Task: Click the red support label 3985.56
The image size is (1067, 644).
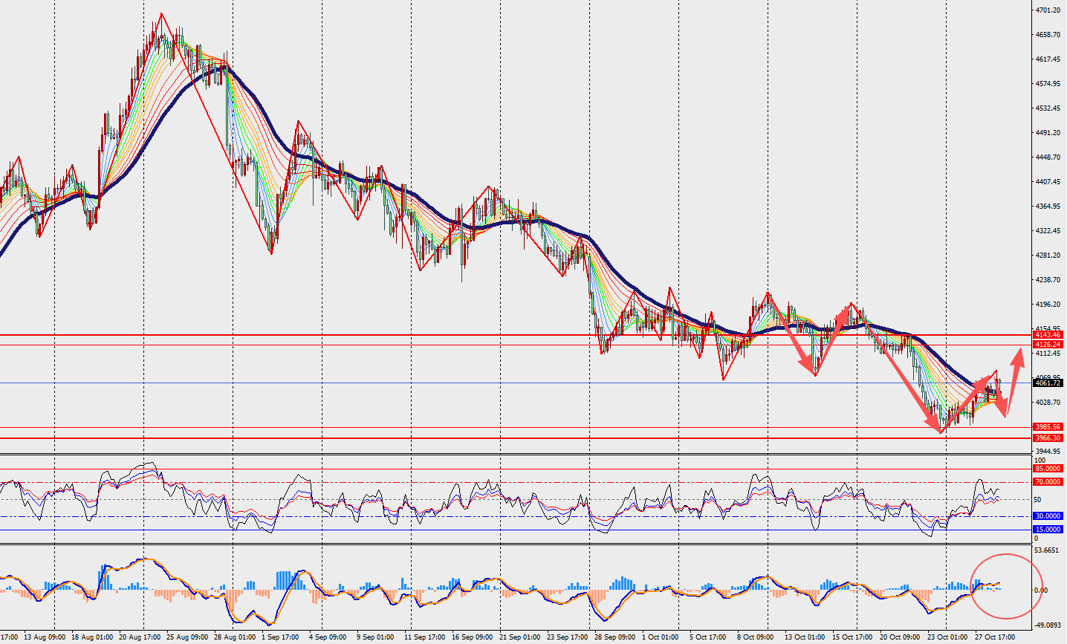Action: coord(1048,427)
